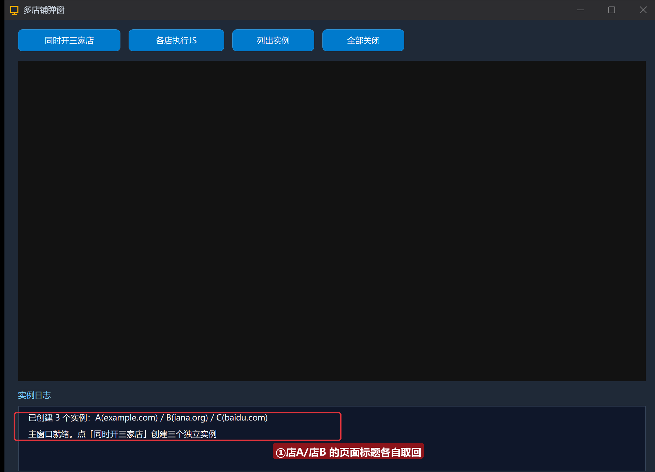The width and height of the screenshot is (655, 472).
Task: Select log line 主窗口就绪
Action: coord(122,434)
